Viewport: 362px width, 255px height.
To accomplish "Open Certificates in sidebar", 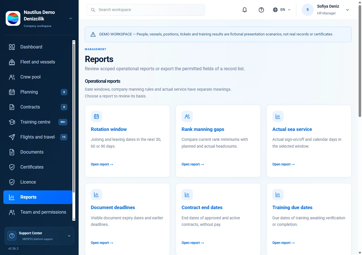I will click(38, 167).
